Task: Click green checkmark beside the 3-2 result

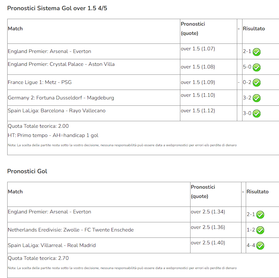Action: [257, 98]
